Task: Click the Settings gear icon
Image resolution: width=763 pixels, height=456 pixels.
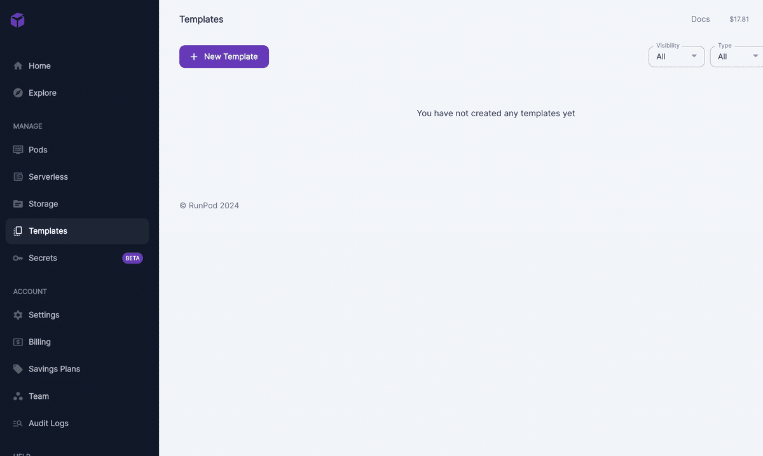Action: (x=18, y=315)
